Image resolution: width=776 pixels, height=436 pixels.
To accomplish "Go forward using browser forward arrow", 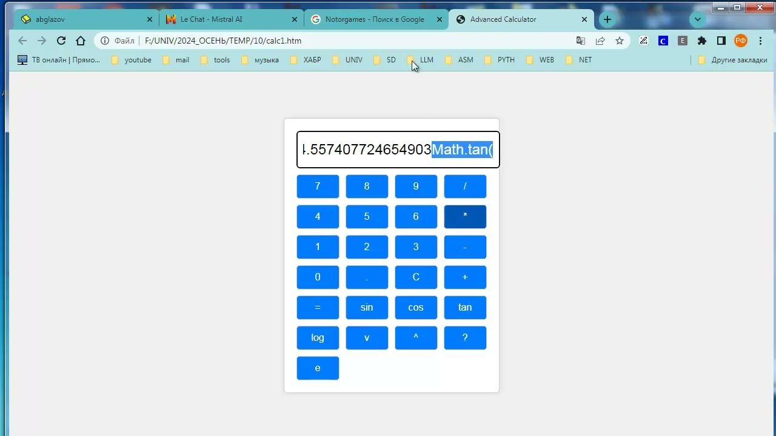I will coord(42,41).
